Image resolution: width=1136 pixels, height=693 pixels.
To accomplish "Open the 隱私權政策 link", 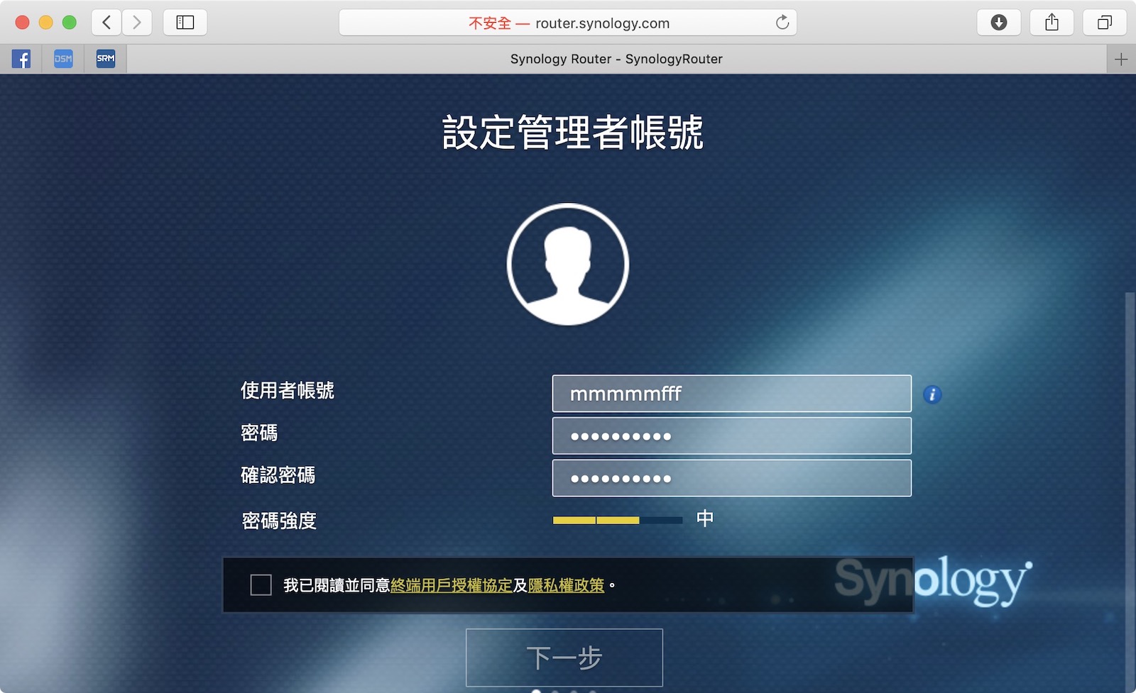I will click(566, 585).
